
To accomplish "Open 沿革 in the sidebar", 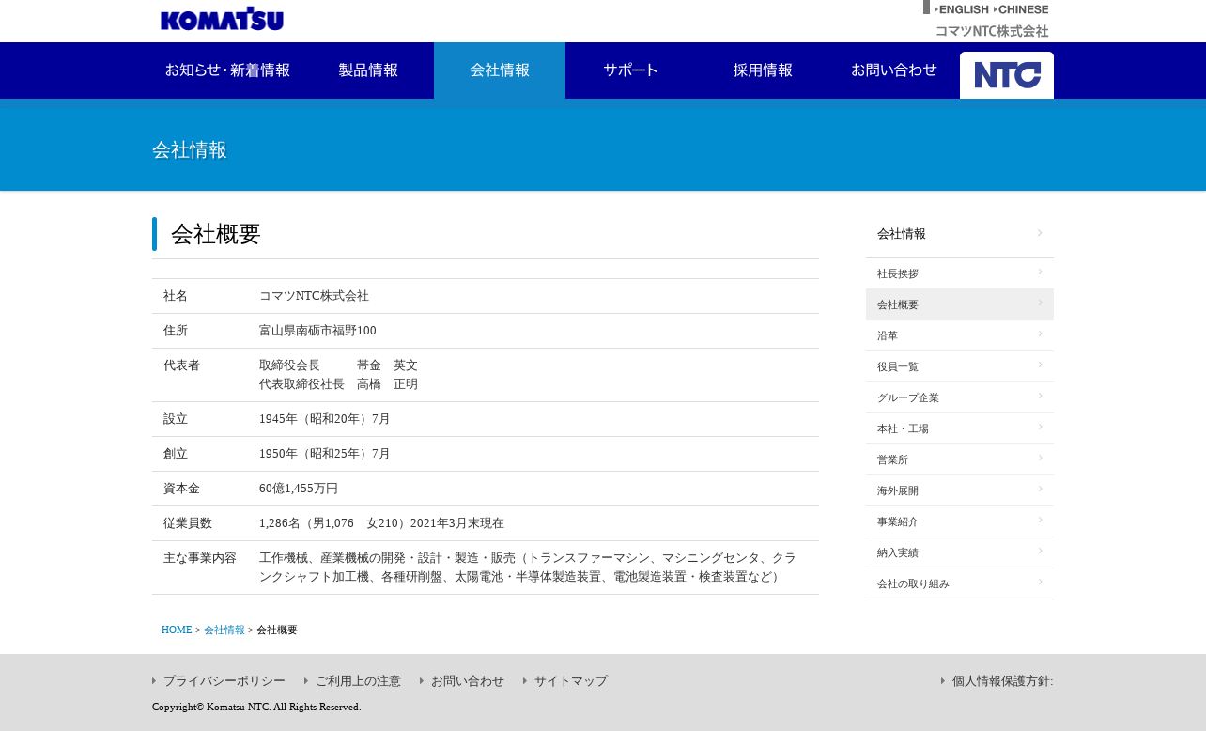I will pyautogui.click(x=960, y=335).
